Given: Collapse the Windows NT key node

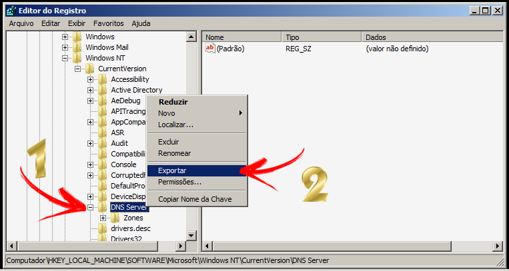Looking at the screenshot, I should (65, 59).
